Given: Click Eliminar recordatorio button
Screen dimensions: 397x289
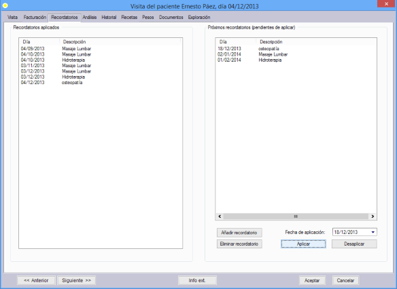Looking at the screenshot, I should click(x=239, y=244).
